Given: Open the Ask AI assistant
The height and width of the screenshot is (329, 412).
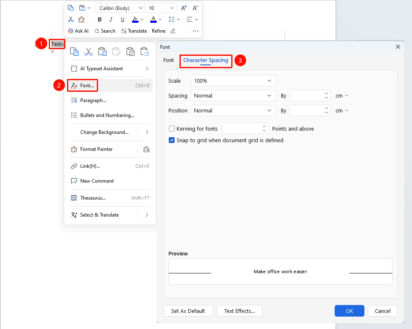Looking at the screenshot, I should tap(78, 31).
